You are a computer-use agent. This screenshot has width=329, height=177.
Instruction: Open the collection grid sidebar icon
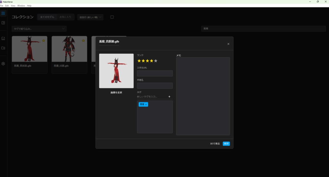coord(3,13)
